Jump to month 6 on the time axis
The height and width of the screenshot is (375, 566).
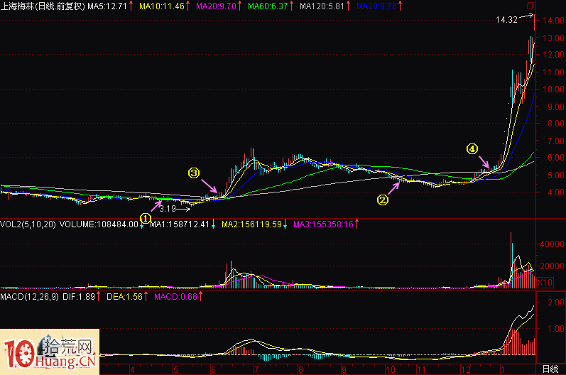pyautogui.click(x=213, y=369)
